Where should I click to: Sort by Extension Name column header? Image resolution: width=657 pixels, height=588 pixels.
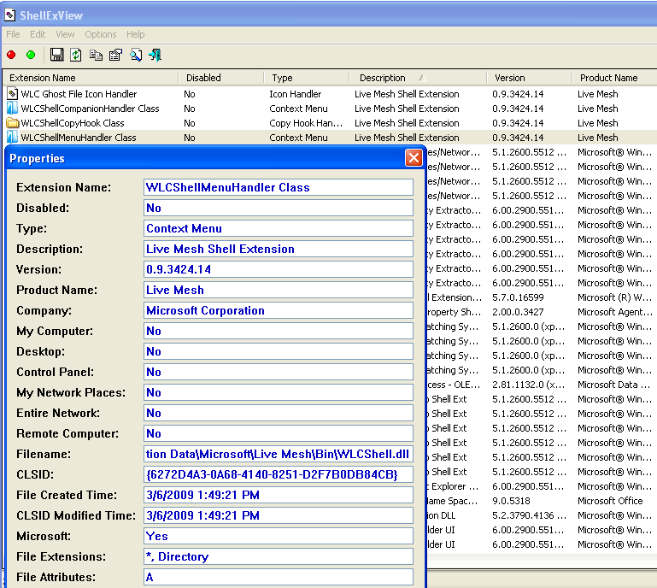tap(91, 78)
